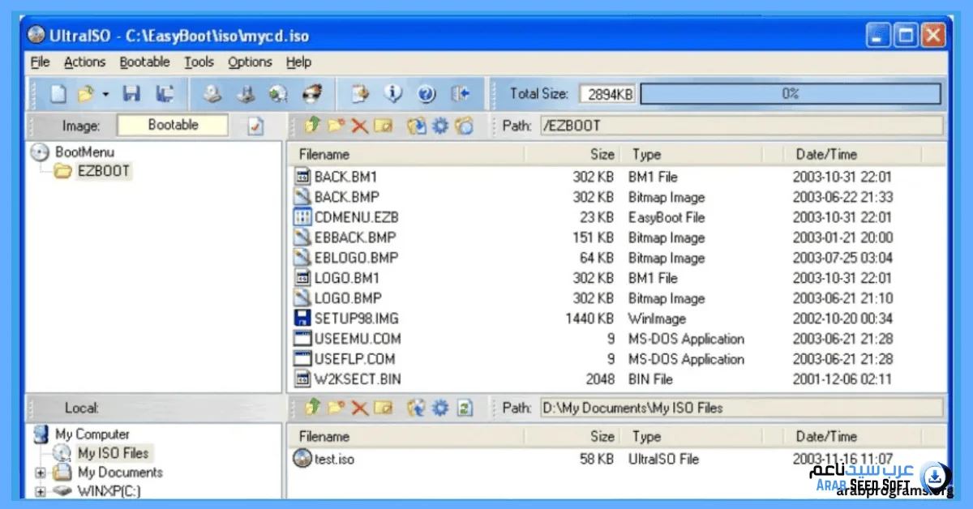Click the image Path field showing /EZBOOT

pyautogui.click(x=742, y=126)
